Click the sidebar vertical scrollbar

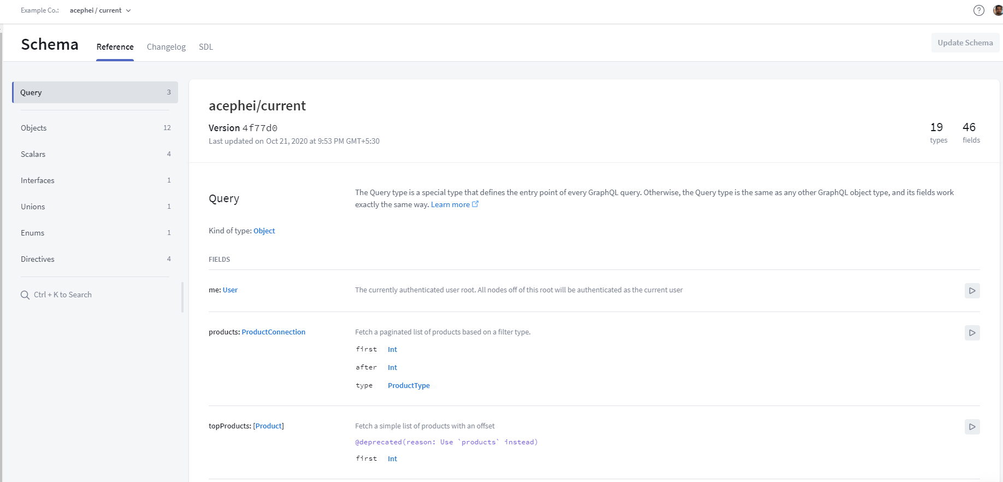point(182,297)
